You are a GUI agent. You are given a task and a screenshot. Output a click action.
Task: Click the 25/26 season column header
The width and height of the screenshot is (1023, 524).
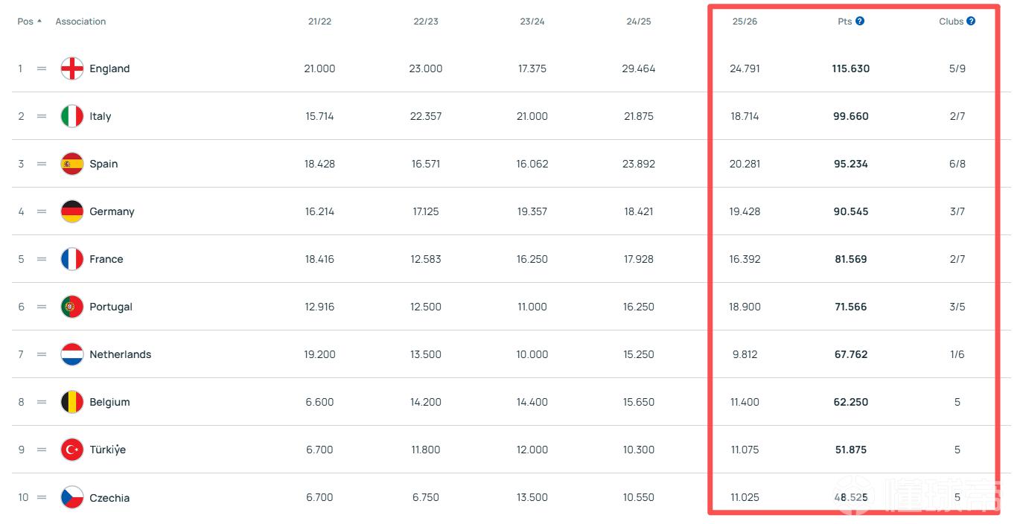745,22
